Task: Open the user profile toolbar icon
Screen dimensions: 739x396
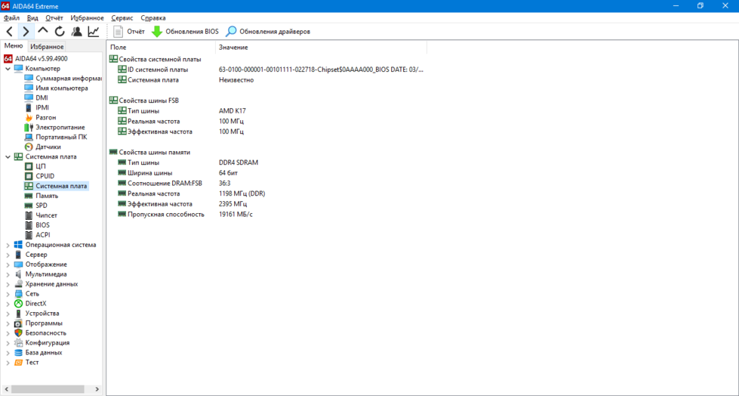Action: coord(76,32)
